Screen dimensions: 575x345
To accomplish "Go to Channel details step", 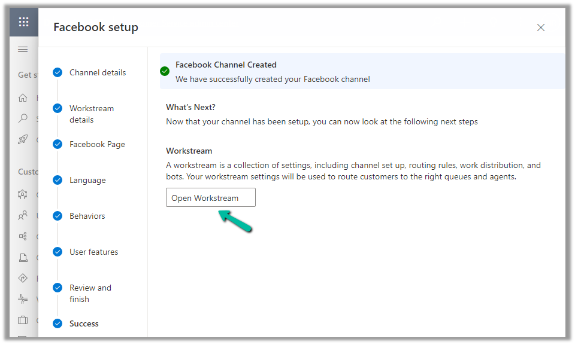I will point(97,72).
